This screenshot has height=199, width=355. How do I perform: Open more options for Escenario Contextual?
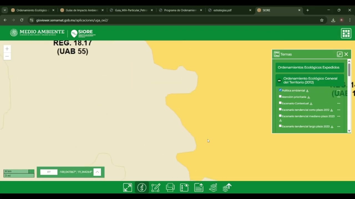coord(339,103)
